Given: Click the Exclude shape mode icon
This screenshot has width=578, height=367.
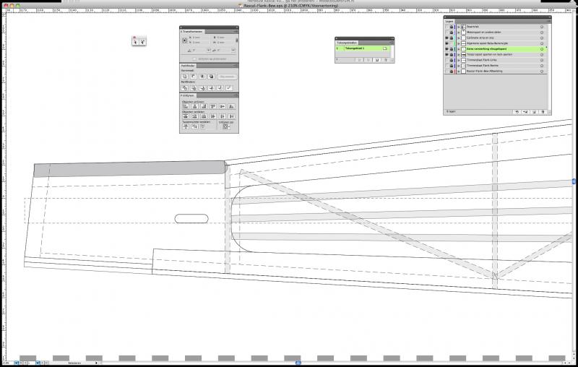Looking at the screenshot, I should click(x=211, y=77).
